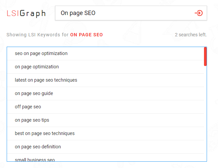Image resolution: width=218 pixels, height=168 pixels.
Task: Click the black Graph part of the logo
Action: [33, 14]
